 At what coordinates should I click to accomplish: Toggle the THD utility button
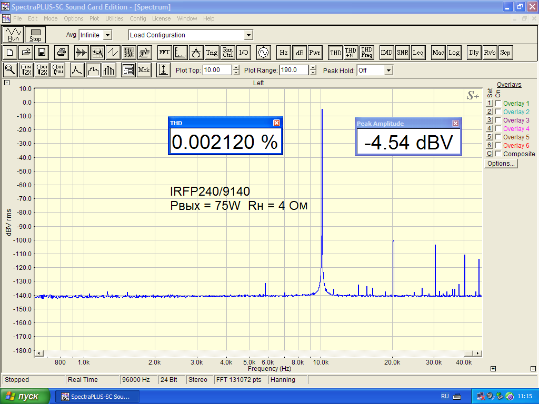point(335,52)
